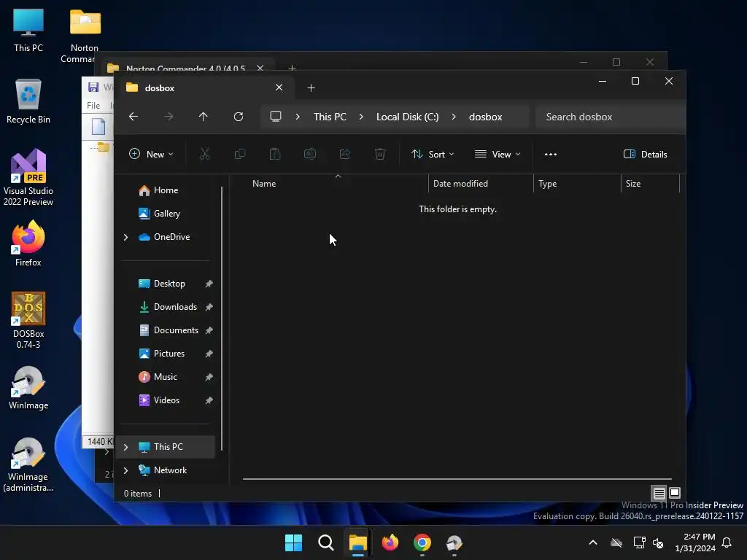Click the Rename icon in toolbar
This screenshot has height=560, width=747.
click(x=309, y=155)
